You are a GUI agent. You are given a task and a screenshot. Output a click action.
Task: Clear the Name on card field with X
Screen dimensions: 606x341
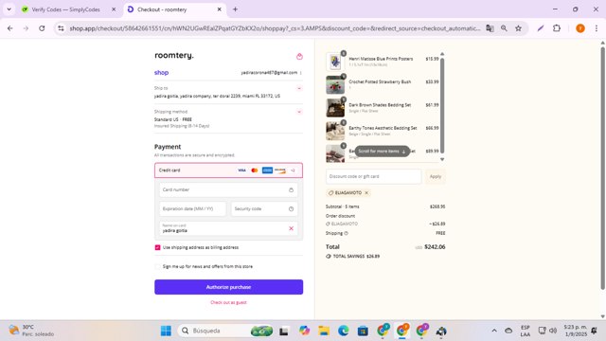coord(291,228)
